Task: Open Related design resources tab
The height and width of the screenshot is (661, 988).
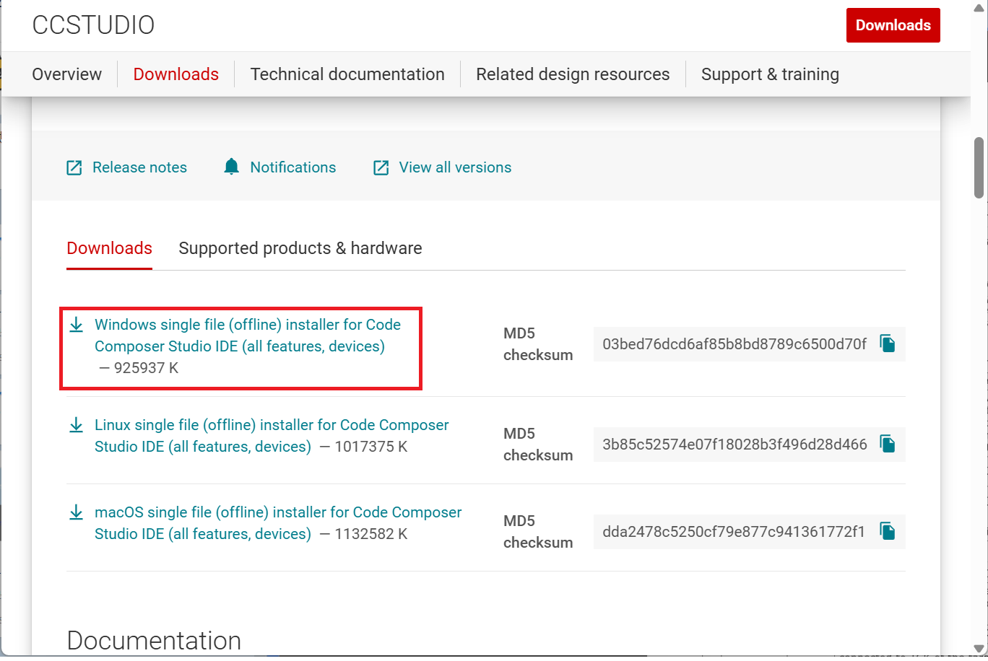Action: (573, 74)
